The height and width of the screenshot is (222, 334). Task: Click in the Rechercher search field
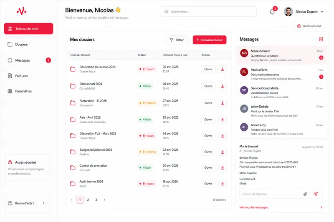[x=208, y=12]
